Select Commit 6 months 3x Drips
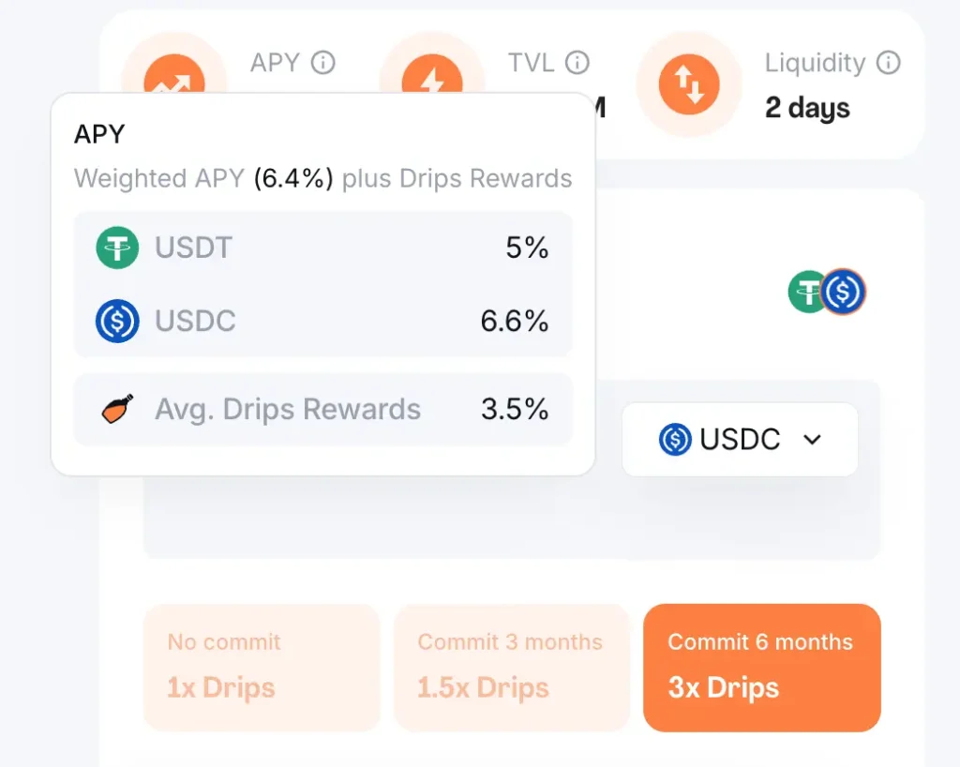This screenshot has height=767, width=960. pos(761,667)
